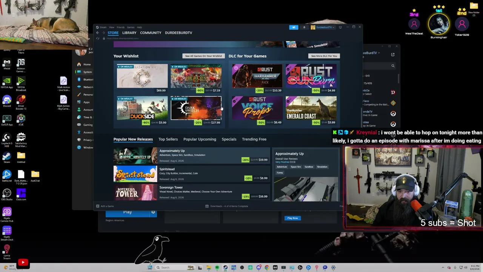Switch to the COMMUNITY tab
Image resolution: width=483 pixels, height=272 pixels.
point(151,33)
